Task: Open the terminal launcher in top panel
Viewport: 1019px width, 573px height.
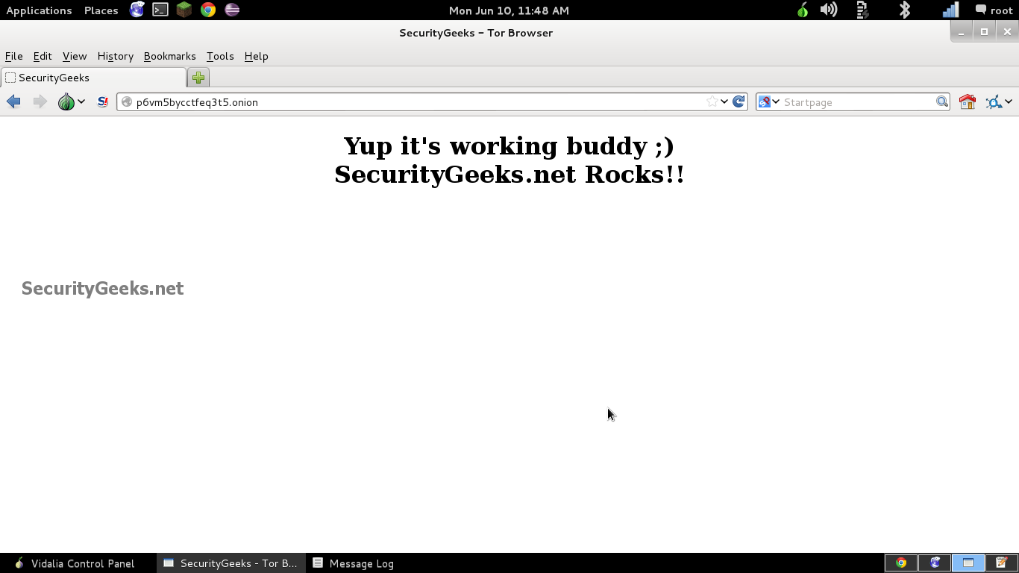Action: click(160, 10)
